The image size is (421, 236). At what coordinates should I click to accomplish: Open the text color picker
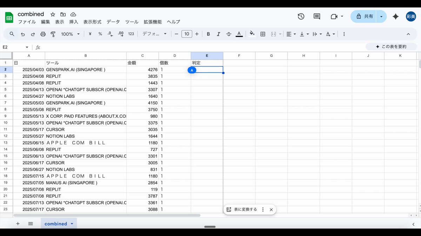coord(239,34)
